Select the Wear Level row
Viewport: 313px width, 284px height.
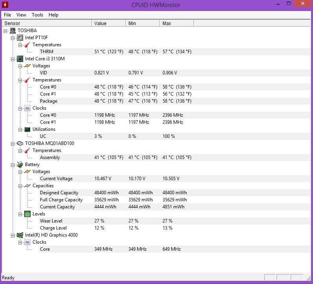click(x=175, y=221)
